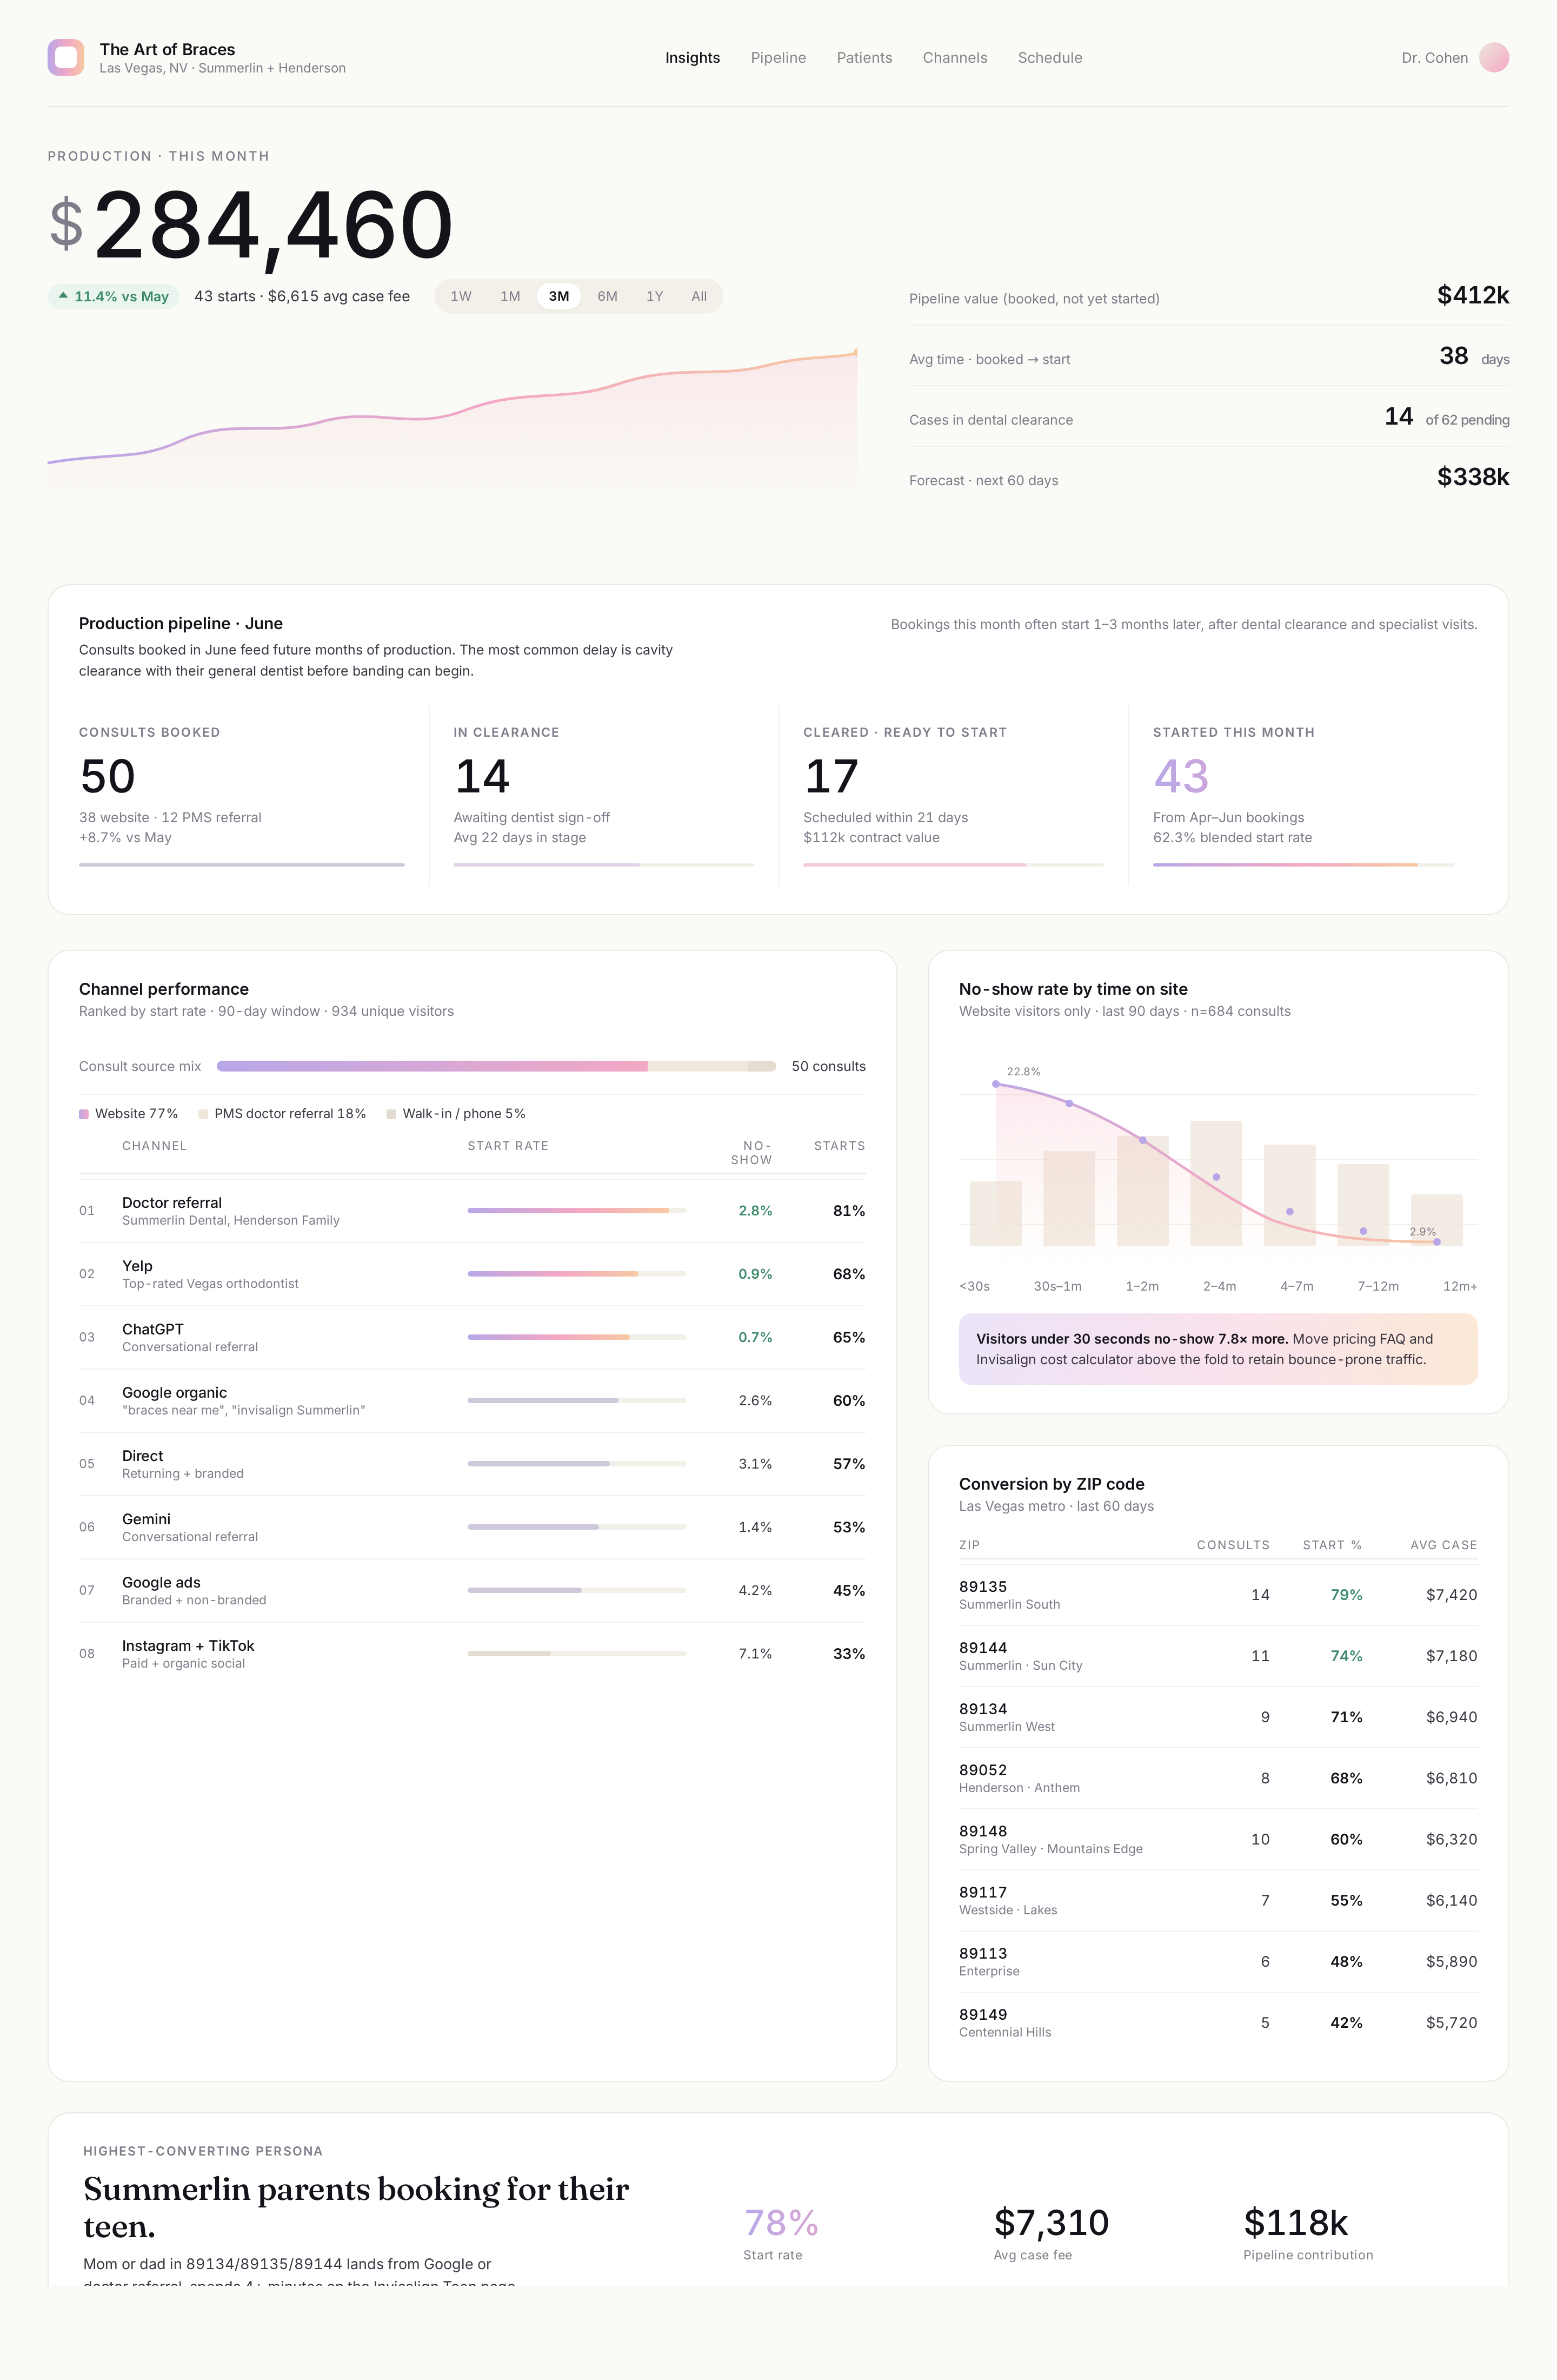The image size is (1557, 2380).
Task: Click the <30s axis label
Action: [974, 1286]
